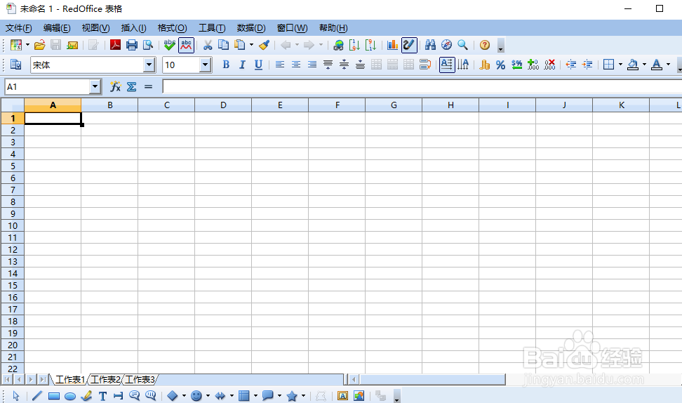Delete a decimal place

coord(549,65)
